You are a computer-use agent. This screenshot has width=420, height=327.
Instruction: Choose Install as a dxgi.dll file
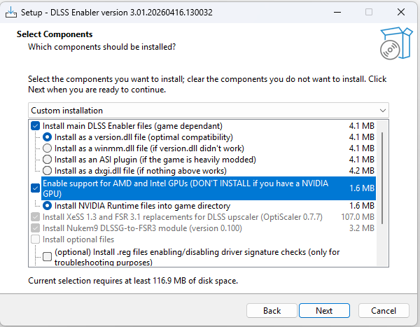pyautogui.click(x=47, y=170)
